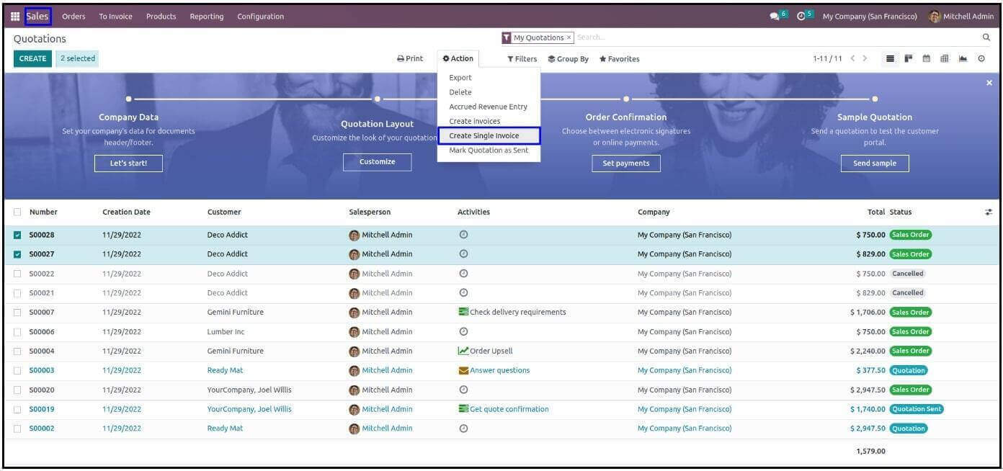Check the S00006 row checkbox
The image size is (1003, 471).
pos(17,332)
